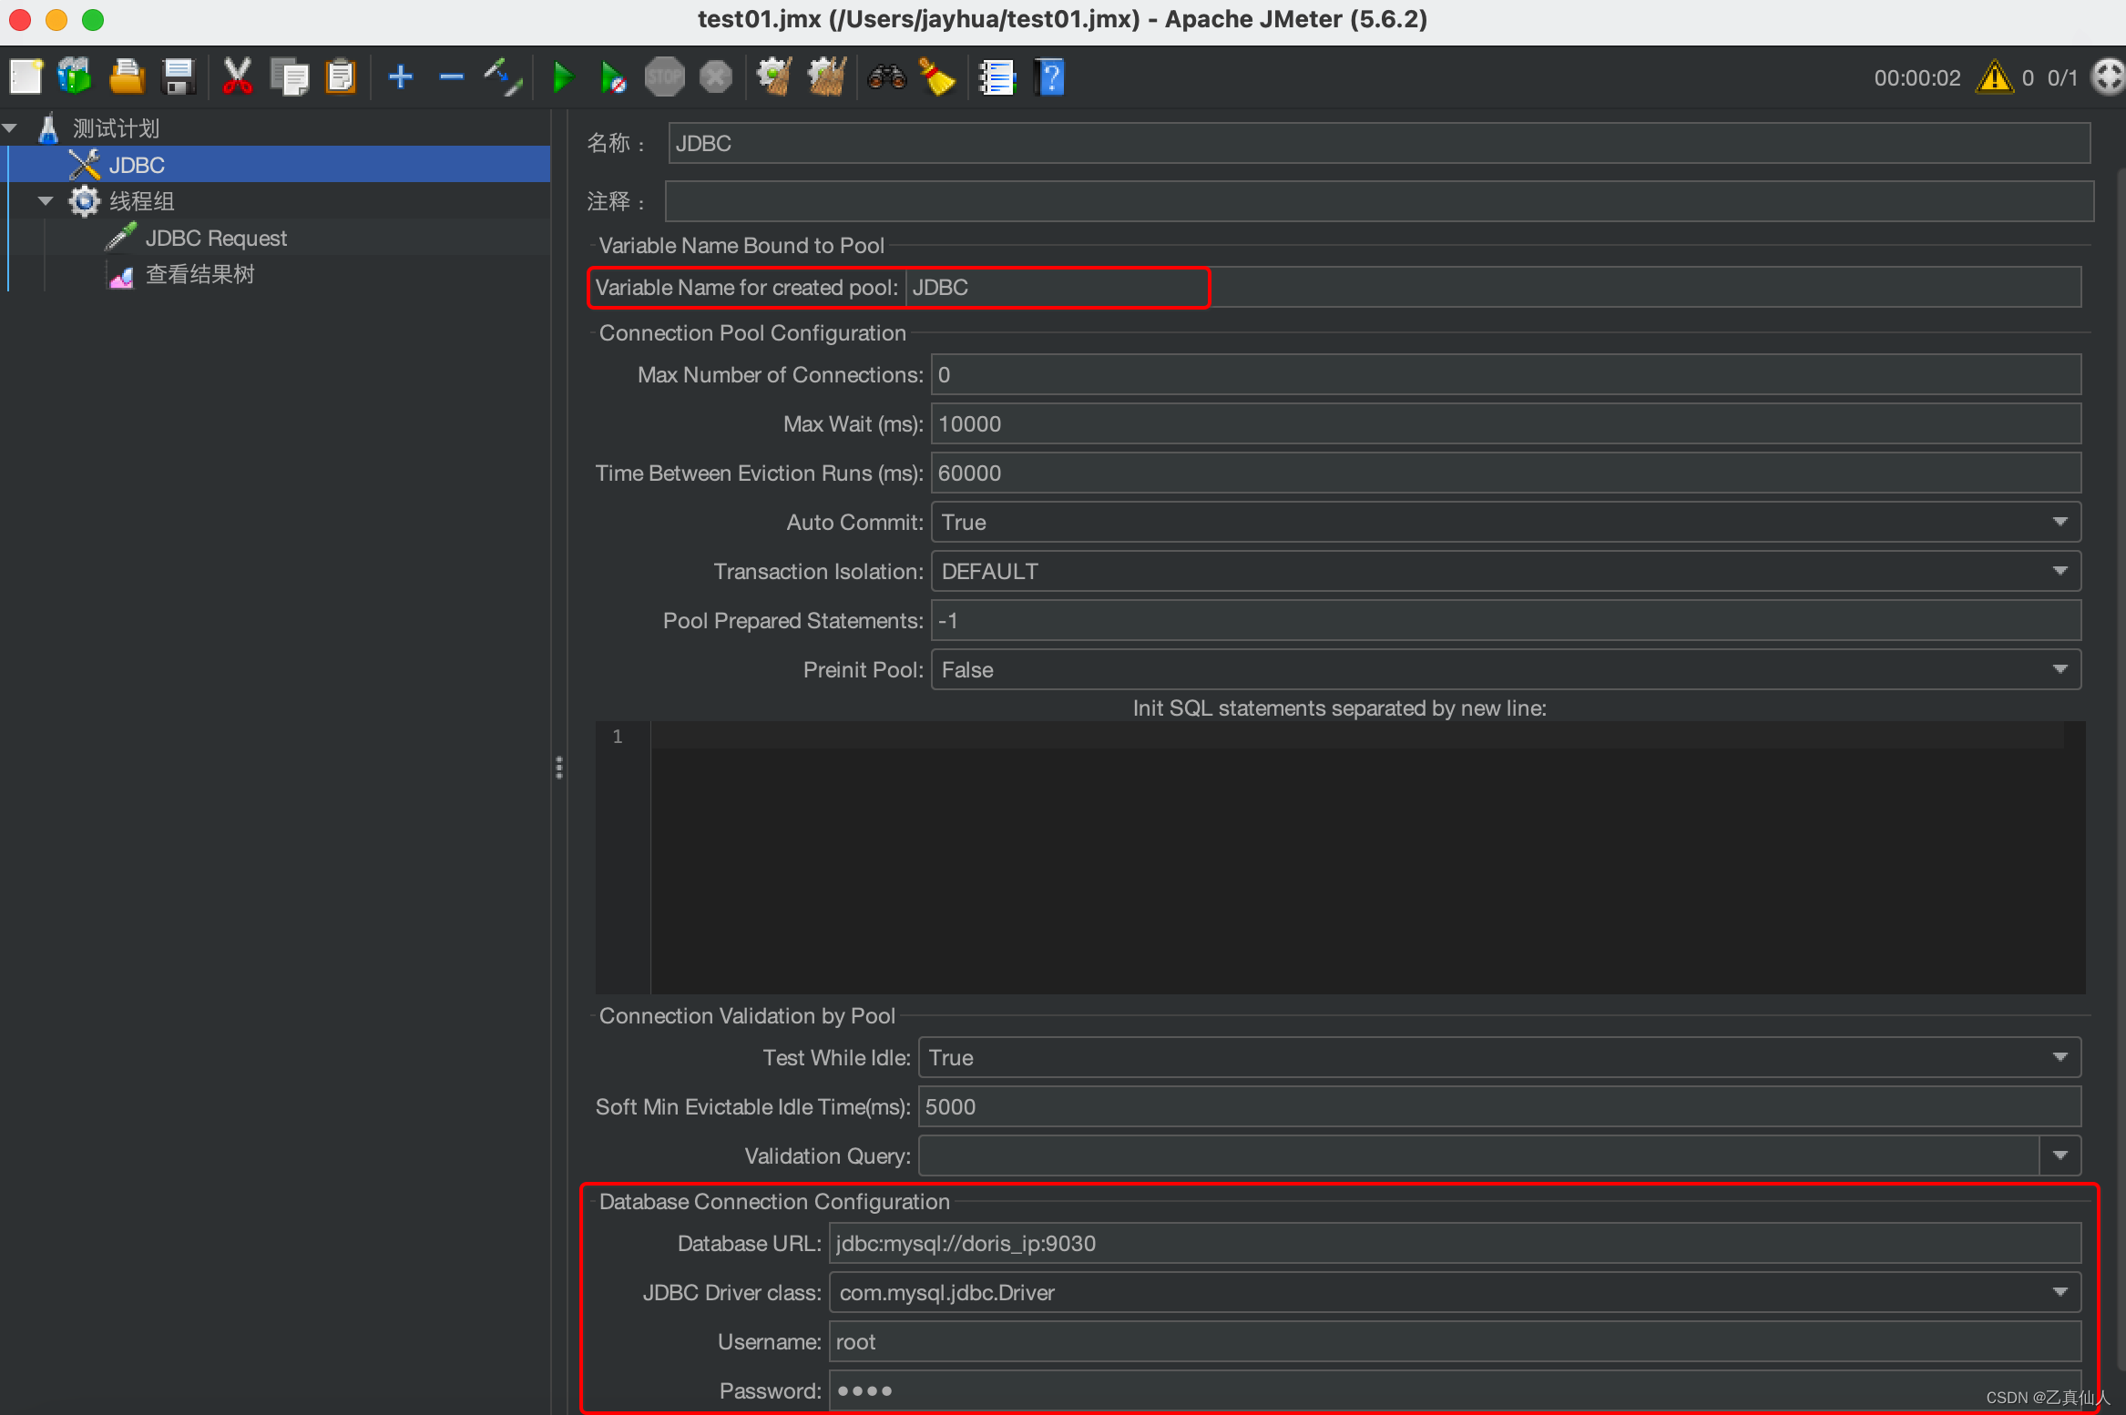Click the 注释 comments field
Image resolution: width=2126 pixels, height=1415 pixels.
pyautogui.click(x=1379, y=201)
